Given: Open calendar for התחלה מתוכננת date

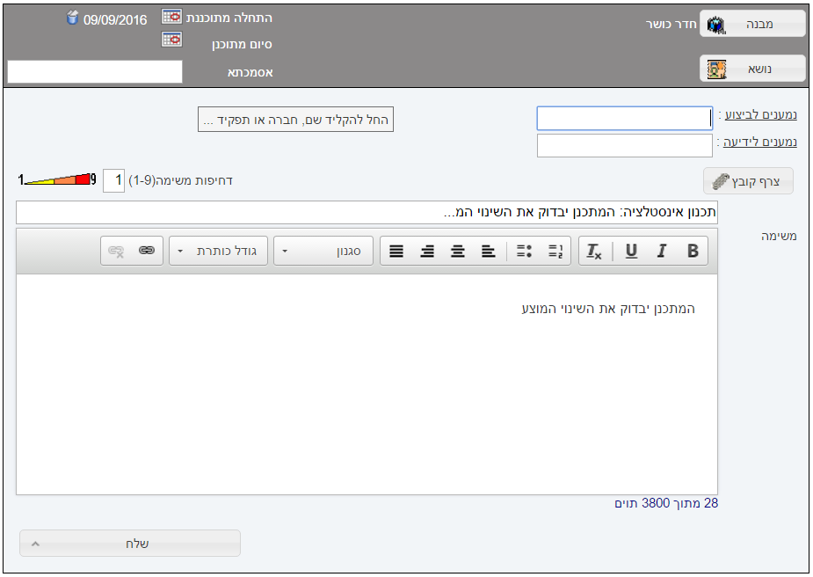Looking at the screenshot, I should (x=171, y=18).
